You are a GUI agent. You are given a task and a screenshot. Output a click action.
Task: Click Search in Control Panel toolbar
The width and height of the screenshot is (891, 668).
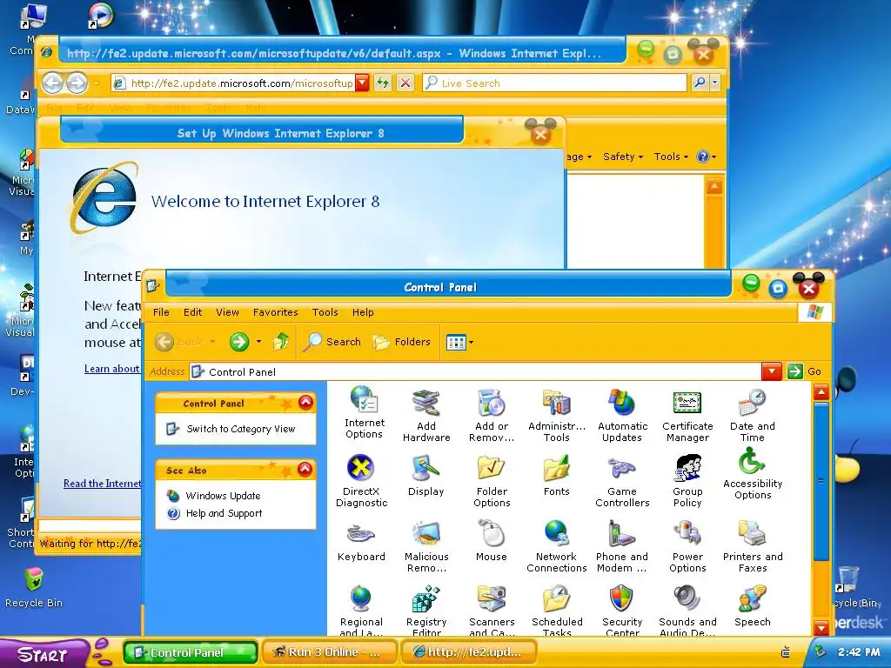point(332,341)
